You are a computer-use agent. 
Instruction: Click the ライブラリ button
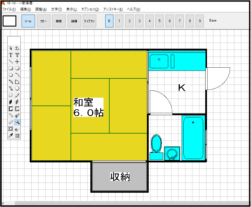(89, 21)
